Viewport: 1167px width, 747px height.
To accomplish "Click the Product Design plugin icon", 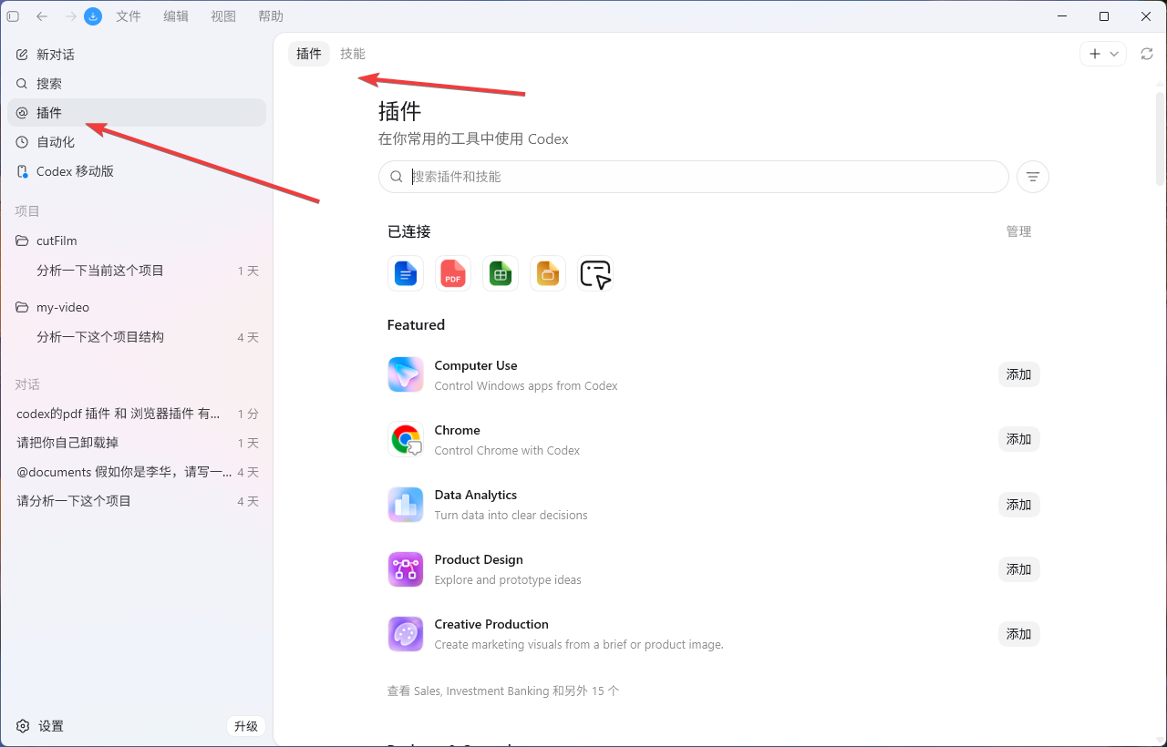I will click(x=406, y=568).
